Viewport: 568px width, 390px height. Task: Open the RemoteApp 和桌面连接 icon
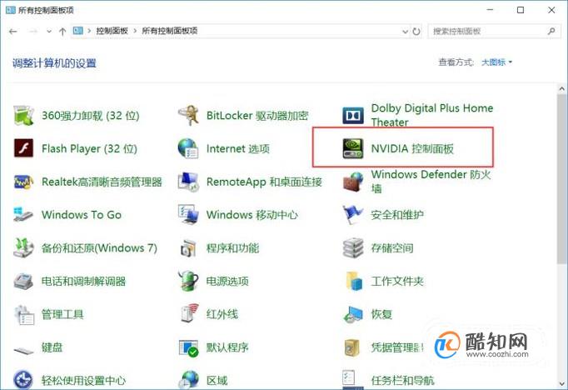point(188,182)
